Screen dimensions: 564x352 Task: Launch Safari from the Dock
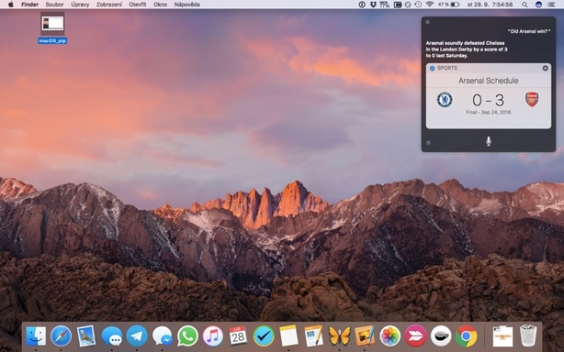coord(62,336)
